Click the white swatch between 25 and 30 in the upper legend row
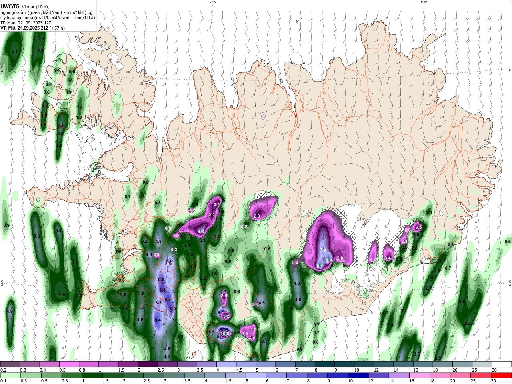The width and height of the screenshot is (512, 384). 482,364
